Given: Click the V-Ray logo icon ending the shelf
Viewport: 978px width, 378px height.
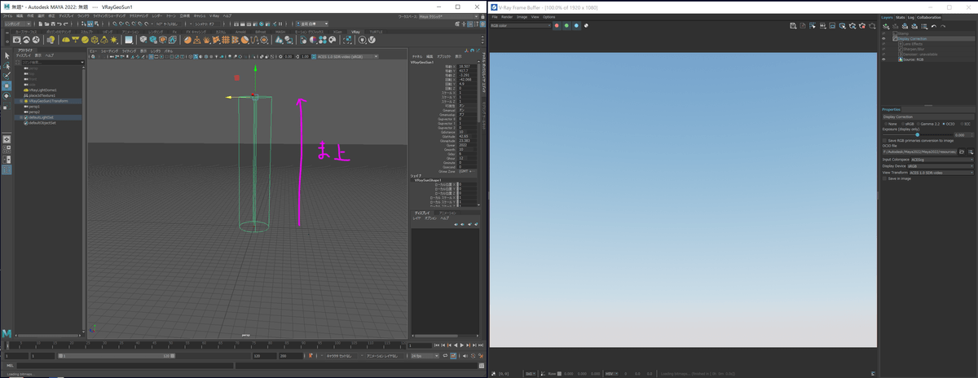Looking at the screenshot, I should tap(372, 39).
